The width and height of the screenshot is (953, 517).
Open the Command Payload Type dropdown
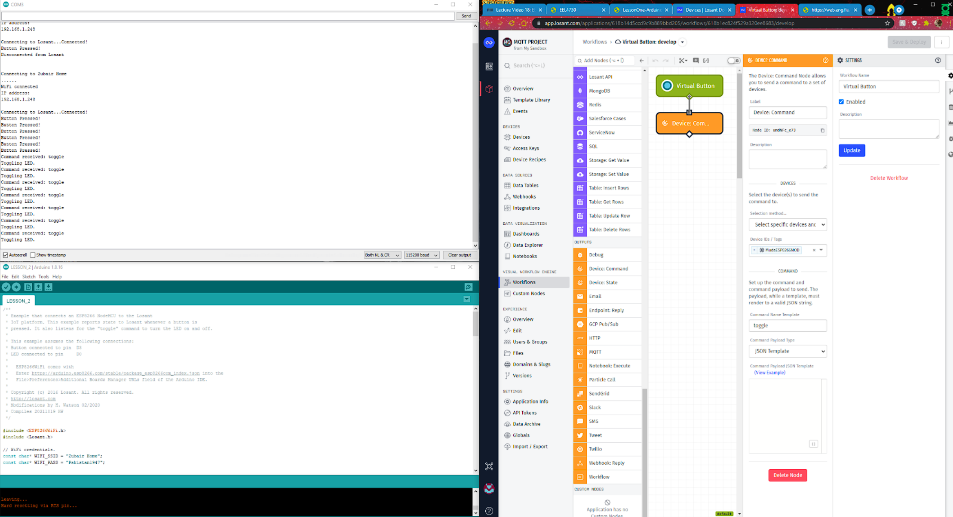pyautogui.click(x=788, y=351)
